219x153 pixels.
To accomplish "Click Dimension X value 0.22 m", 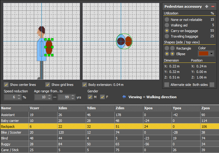I will pyautogui.click(x=174, y=66).
